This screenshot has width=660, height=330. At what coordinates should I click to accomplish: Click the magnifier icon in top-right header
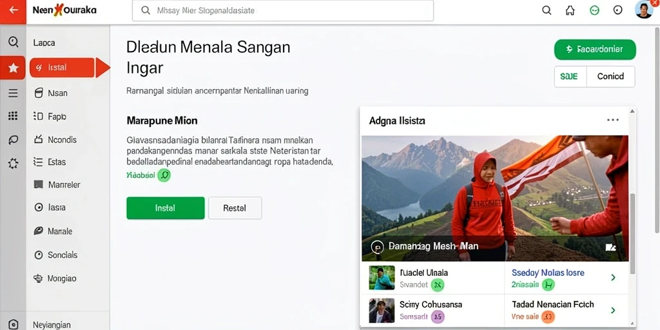pos(547,10)
